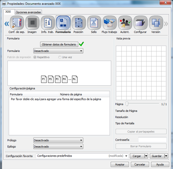173x169 pixels.
Task: Click the Página slider handle
Action: [x=127, y=104]
